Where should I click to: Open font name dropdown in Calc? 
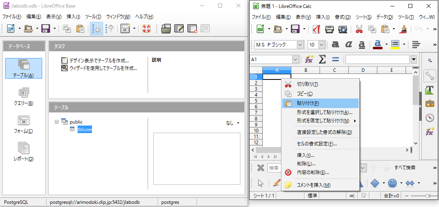pyautogui.click(x=300, y=44)
